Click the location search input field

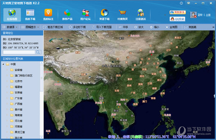coord(19,52)
